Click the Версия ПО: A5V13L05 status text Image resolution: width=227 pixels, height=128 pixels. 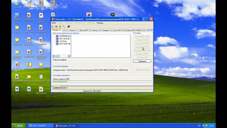92,91
